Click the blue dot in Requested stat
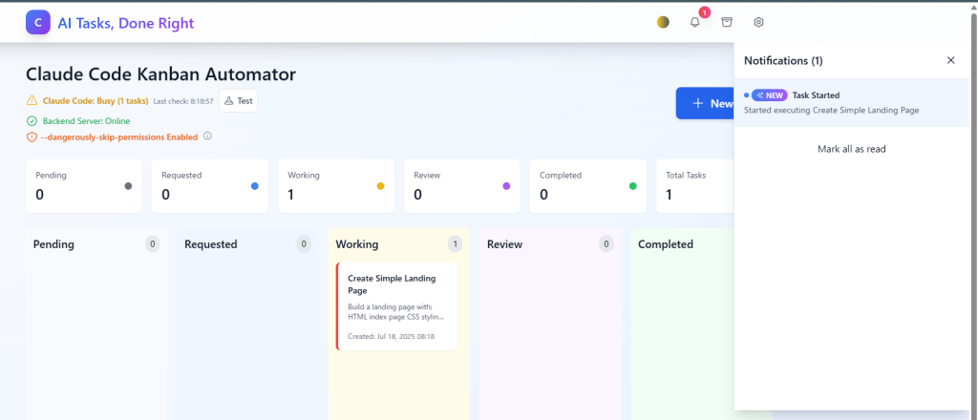 (254, 186)
